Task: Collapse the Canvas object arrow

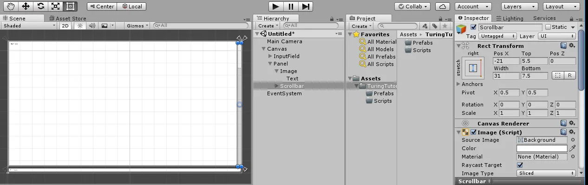Action: [x=264, y=49]
